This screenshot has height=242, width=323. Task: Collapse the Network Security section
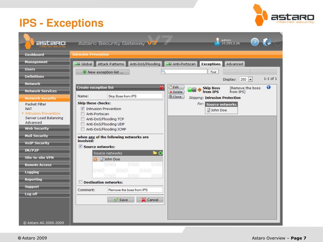[x=44, y=98]
